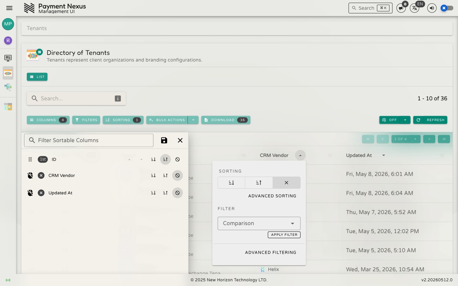The image size is (458, 286).
Task: Move ID sort priority down
Action: click(141, 160)
